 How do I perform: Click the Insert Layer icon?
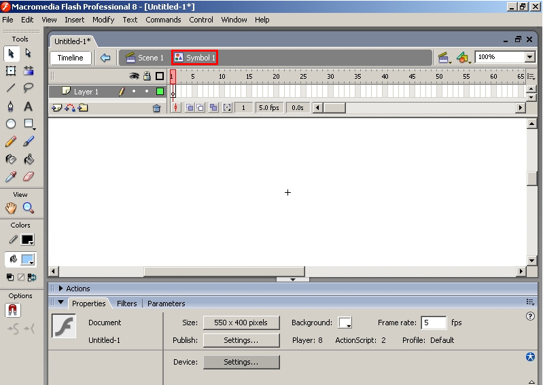click(56, 108)
